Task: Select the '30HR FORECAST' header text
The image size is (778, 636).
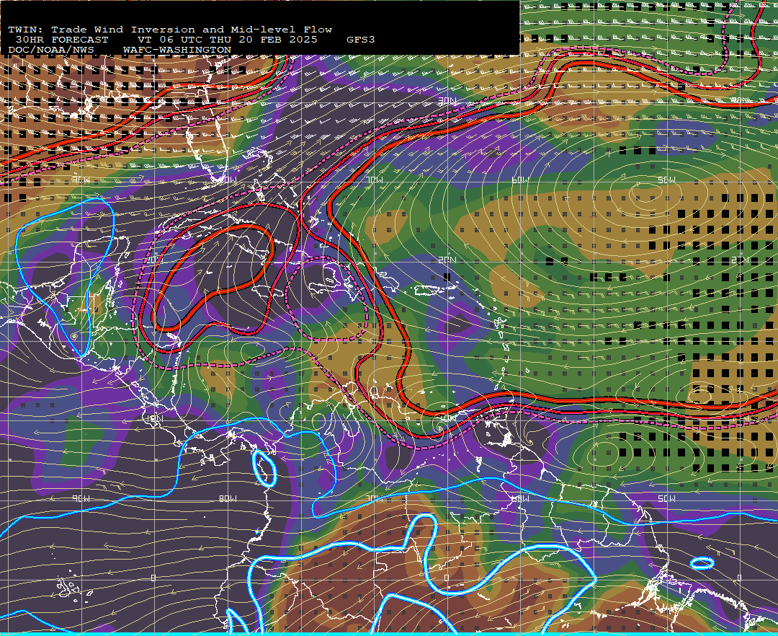Action: click(62, 40)
